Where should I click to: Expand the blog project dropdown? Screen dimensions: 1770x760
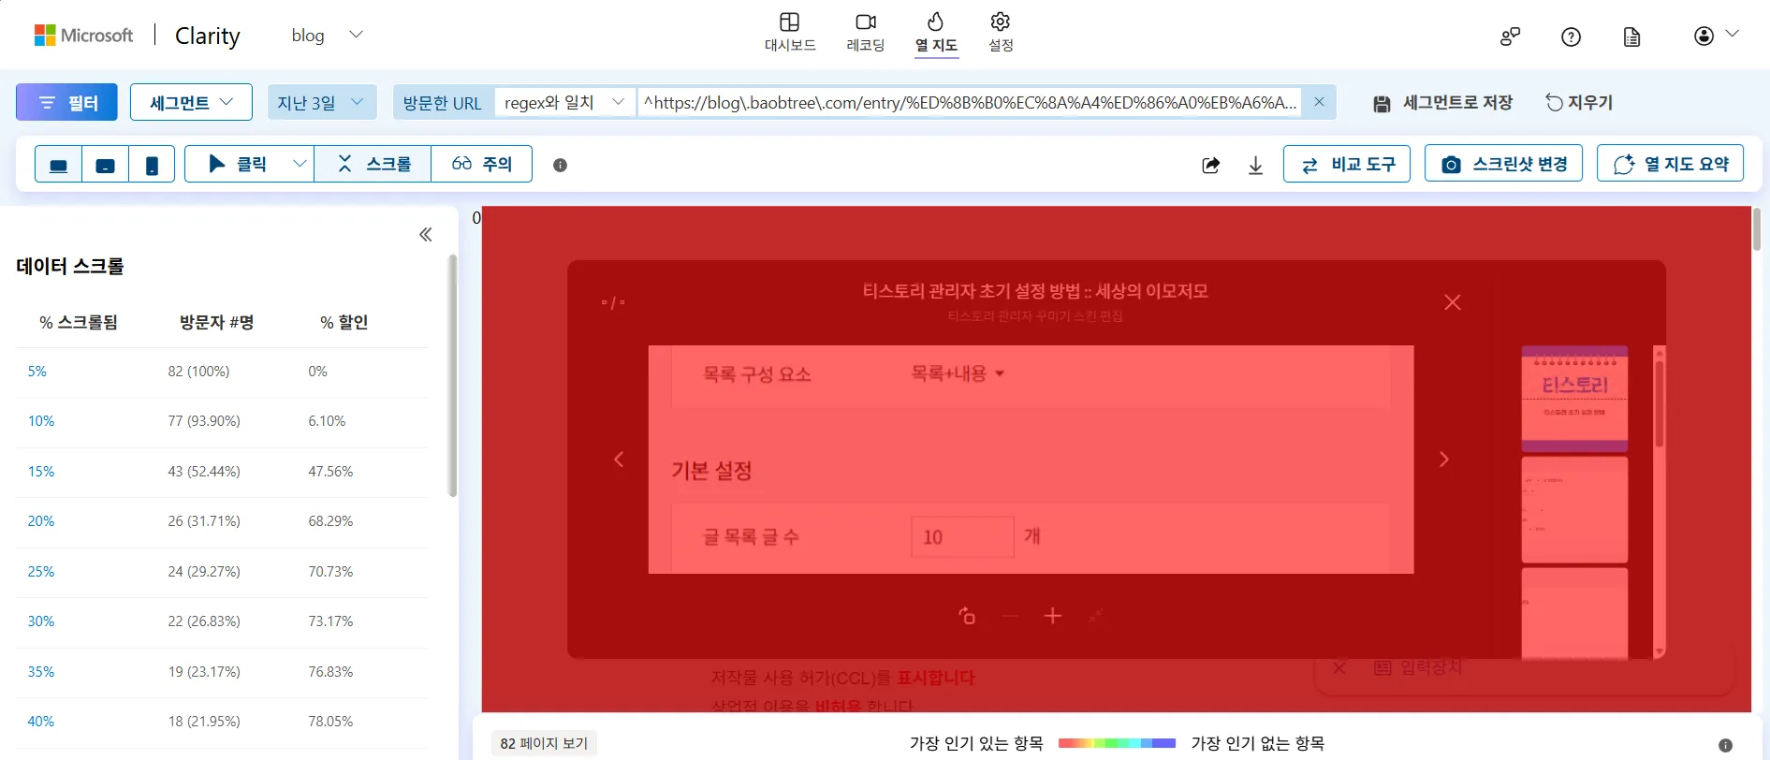356,35
